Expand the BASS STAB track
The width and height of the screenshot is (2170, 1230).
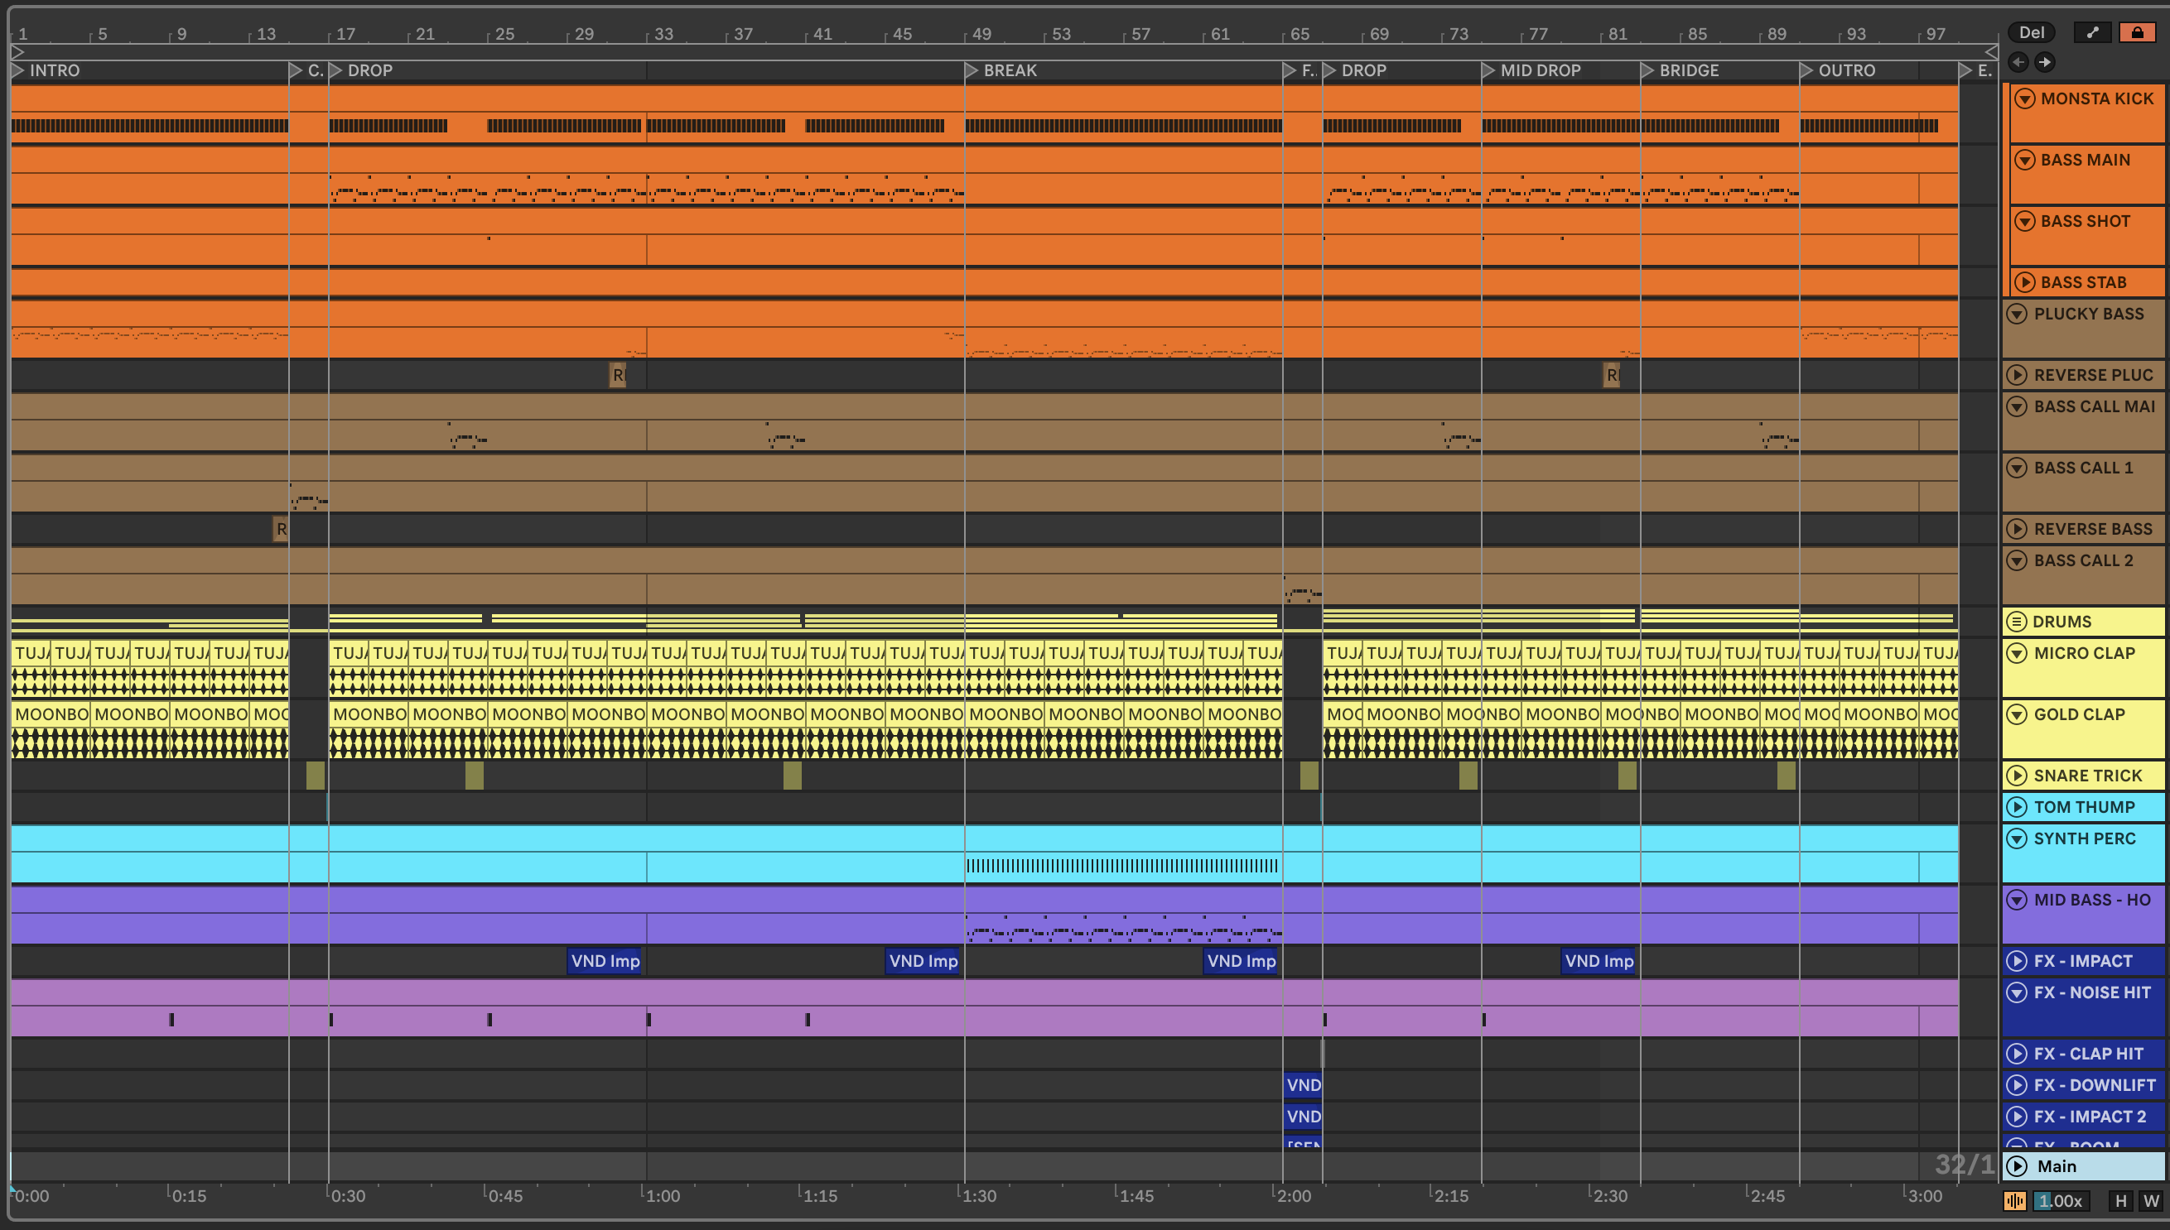pyautogui.click(x=2023, y=282)
